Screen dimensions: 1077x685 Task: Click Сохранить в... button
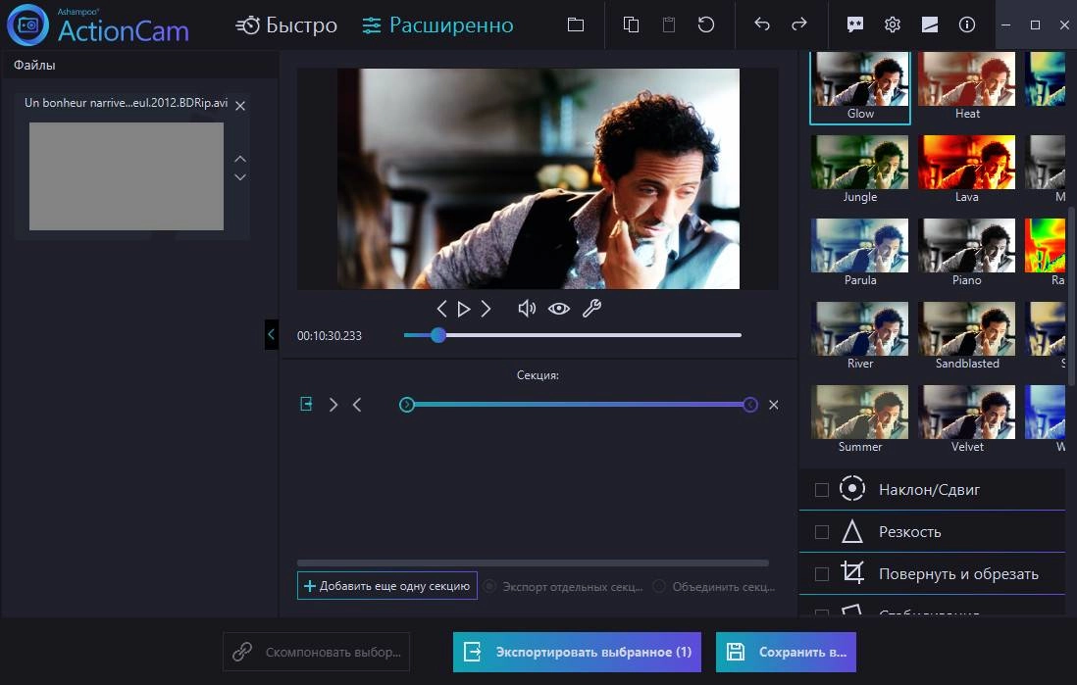786,652
